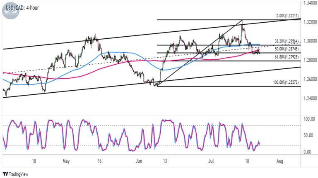
Task: Click the USD/CAD: 4-hour chart title
Action: coord(22,8)
